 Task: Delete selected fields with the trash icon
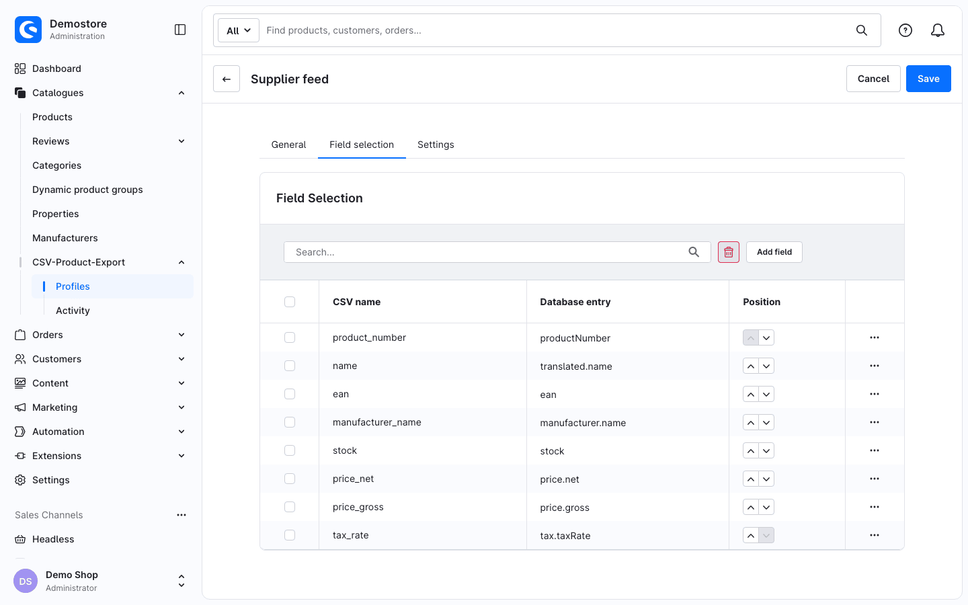click(x=729, y=252)
